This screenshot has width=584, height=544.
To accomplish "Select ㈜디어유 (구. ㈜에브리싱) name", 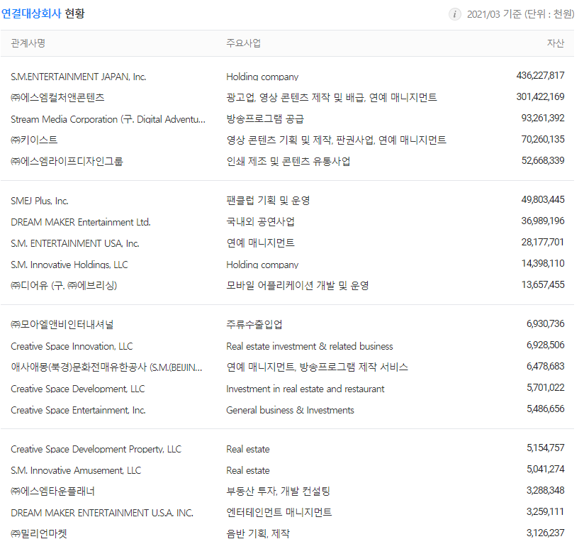I will pyautogui.click(x=64, y=285).
